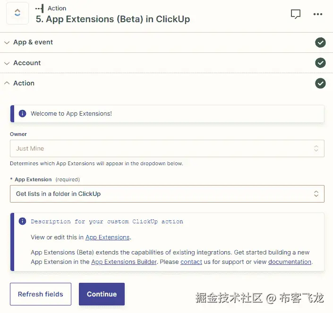The width and height of the screenshot is (333, 313).
Task: Click the Action section green checkmark
Action: coord(320,83)
